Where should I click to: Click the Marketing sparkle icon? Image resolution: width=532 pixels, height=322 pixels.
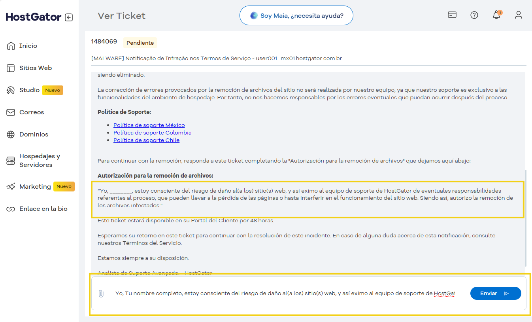11,187
